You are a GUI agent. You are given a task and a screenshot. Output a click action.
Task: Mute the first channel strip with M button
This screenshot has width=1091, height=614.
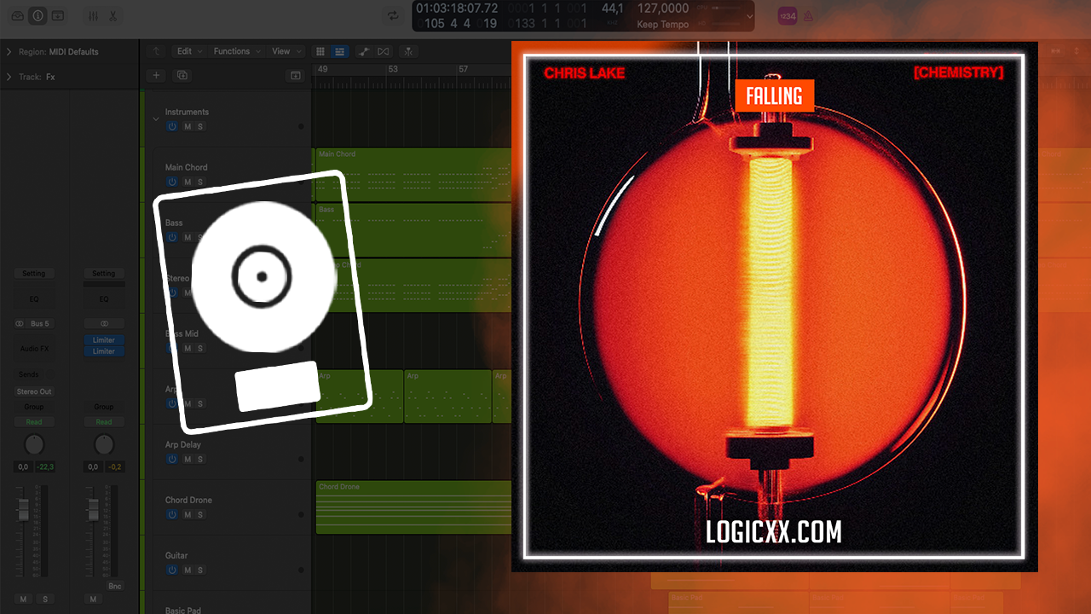tap(24, 600)
